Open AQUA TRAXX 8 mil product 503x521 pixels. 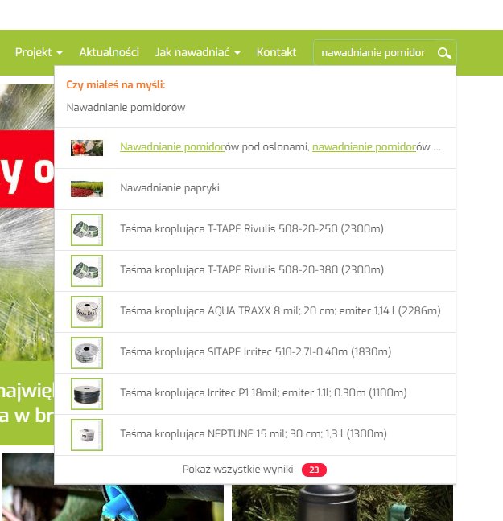click(255, 312)
